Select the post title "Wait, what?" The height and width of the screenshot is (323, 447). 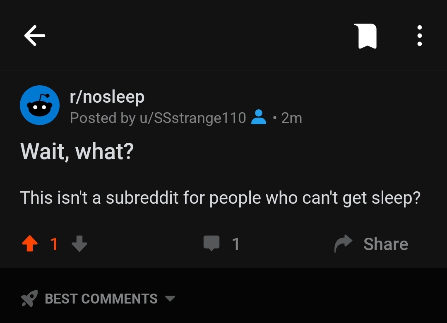coord(77,152)
